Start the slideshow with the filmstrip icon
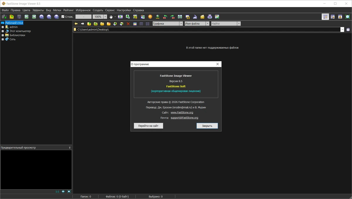Screen dimensions: 352x199 pos(120,17)
